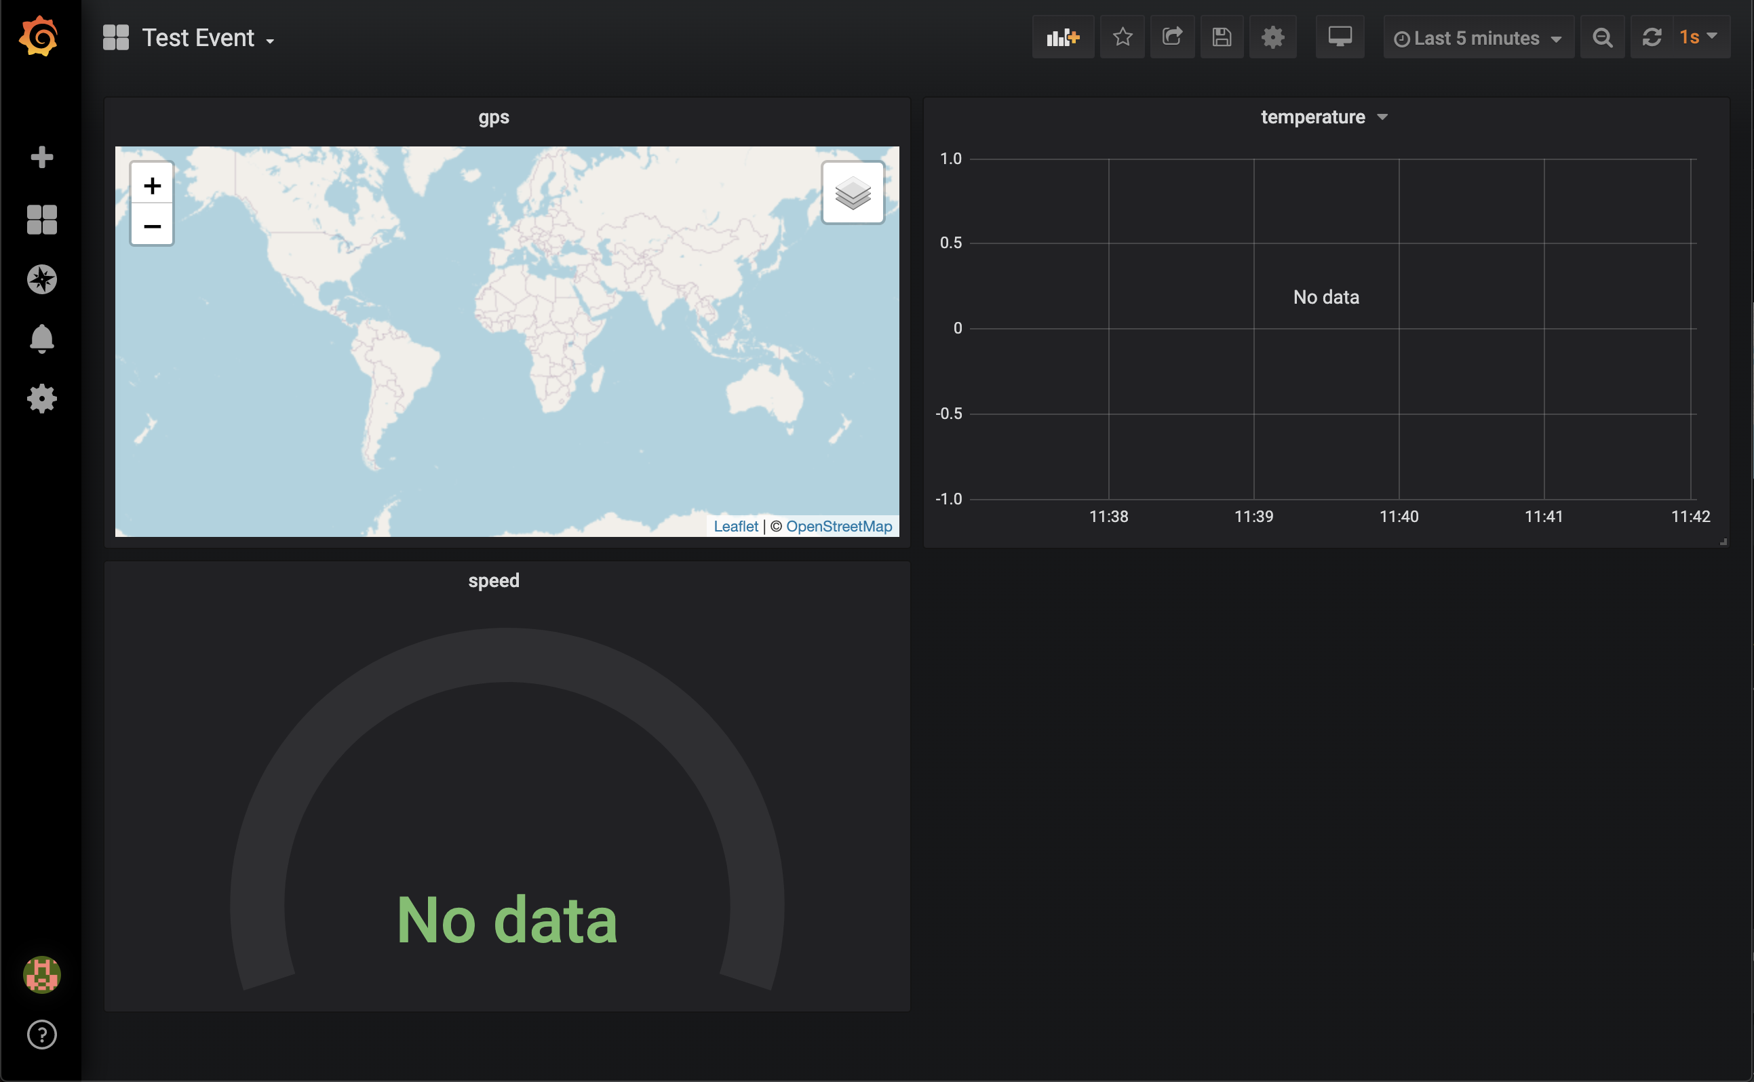Image resolution: width=1754 pixels, height=1082 pixels.
Task: Open Explore compass icon in sidebar
Action: (41, 280)
